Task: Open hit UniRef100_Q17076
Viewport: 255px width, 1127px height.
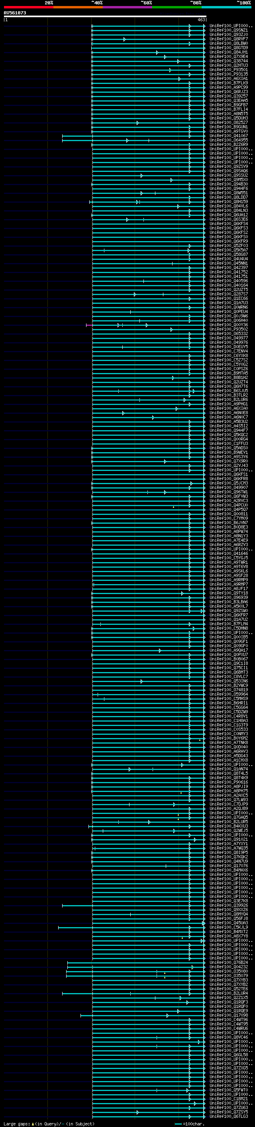Action: pyautogui.click(x=228, y=866)
